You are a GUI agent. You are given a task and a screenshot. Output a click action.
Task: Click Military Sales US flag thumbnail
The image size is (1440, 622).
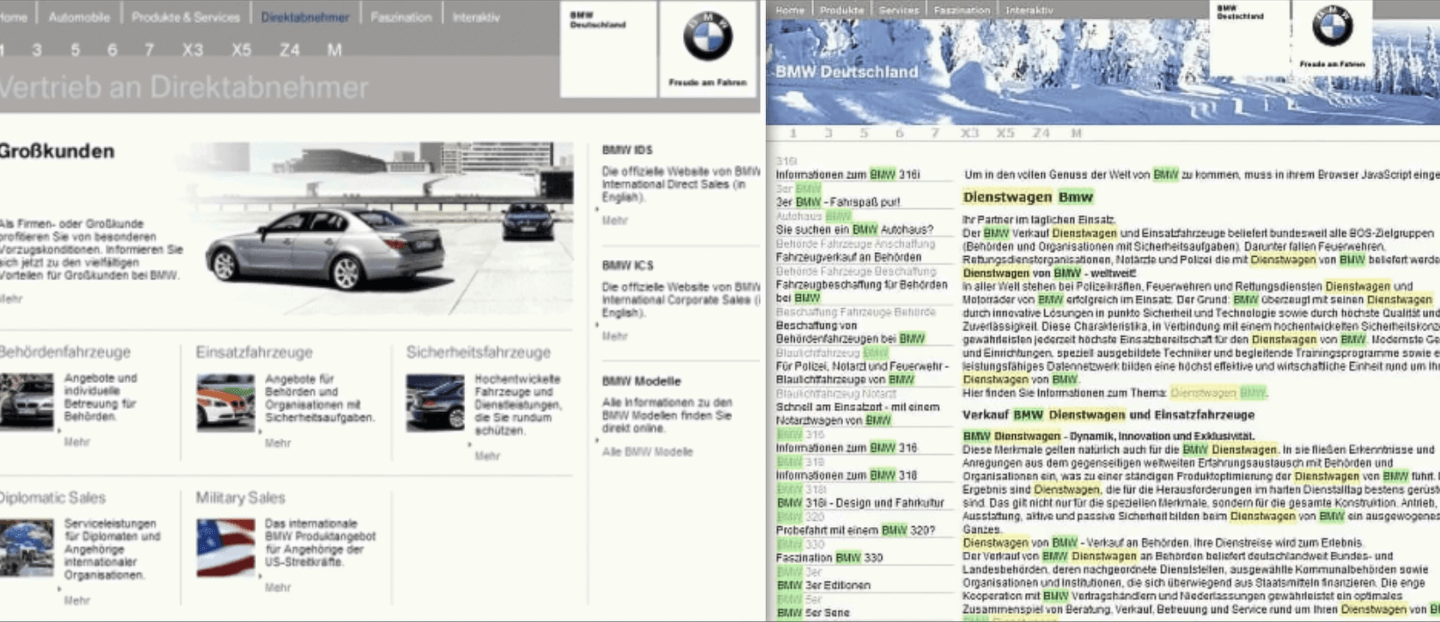226,548
